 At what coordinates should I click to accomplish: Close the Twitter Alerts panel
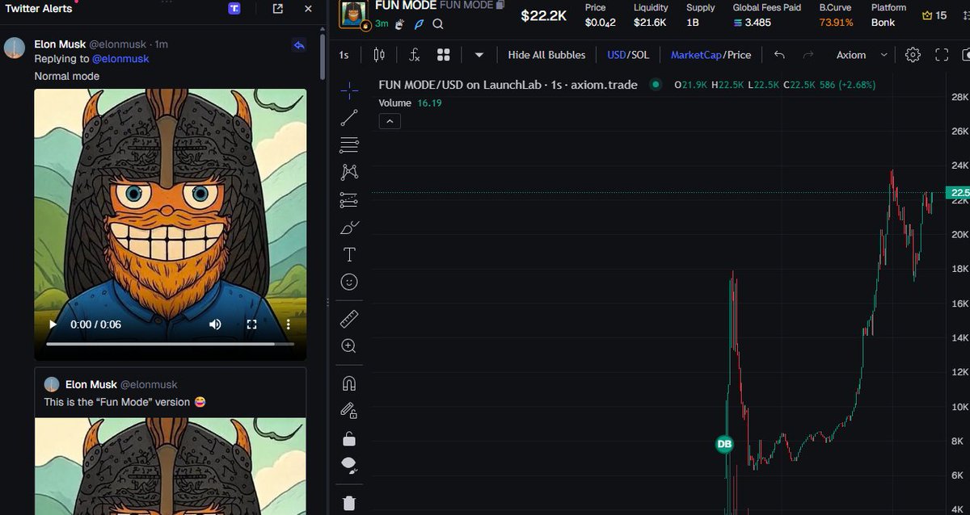click(308, 8)
